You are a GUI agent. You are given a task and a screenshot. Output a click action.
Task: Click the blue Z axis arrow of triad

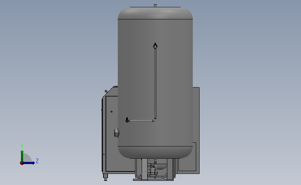(29, 163)
